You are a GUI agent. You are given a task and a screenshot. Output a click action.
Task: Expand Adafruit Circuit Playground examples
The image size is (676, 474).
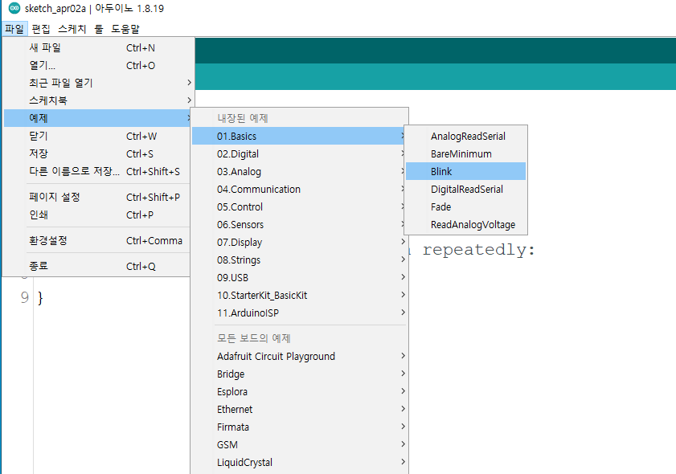299,357
